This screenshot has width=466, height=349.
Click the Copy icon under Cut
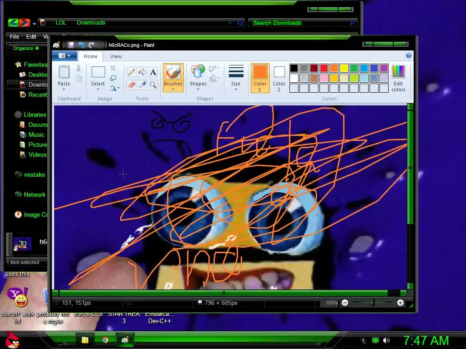[78, 78]
